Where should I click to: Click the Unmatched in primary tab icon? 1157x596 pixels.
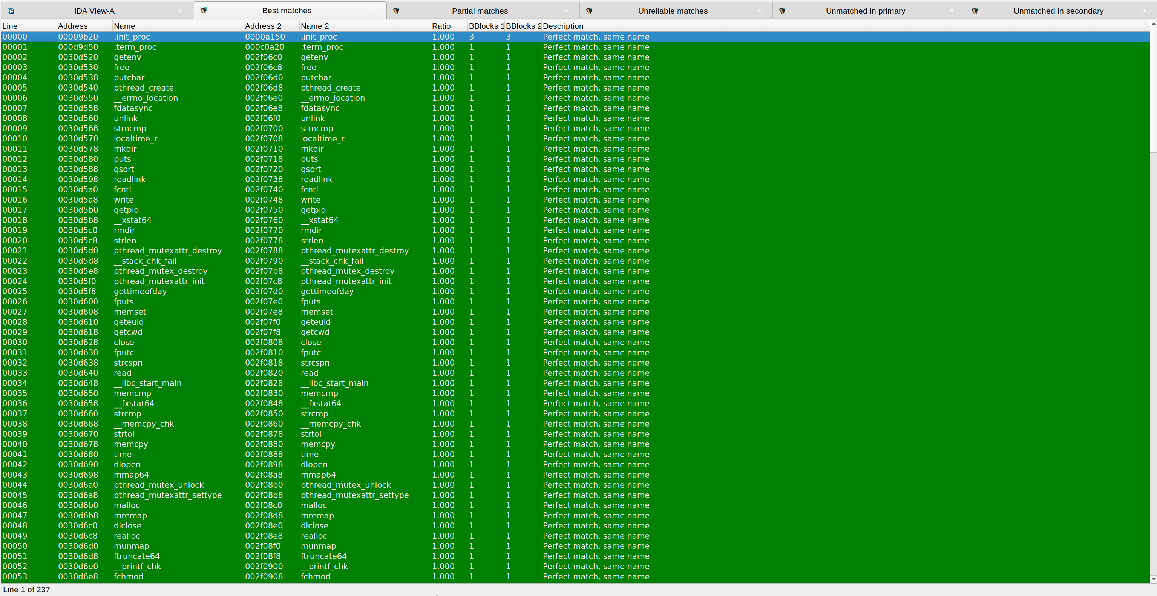tap(782, 10)
